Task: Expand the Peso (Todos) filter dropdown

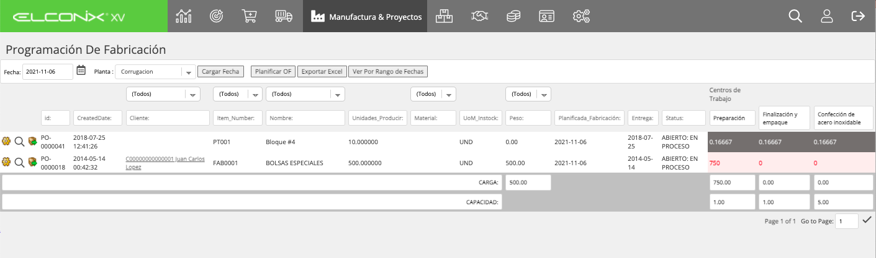Action: 528,94
